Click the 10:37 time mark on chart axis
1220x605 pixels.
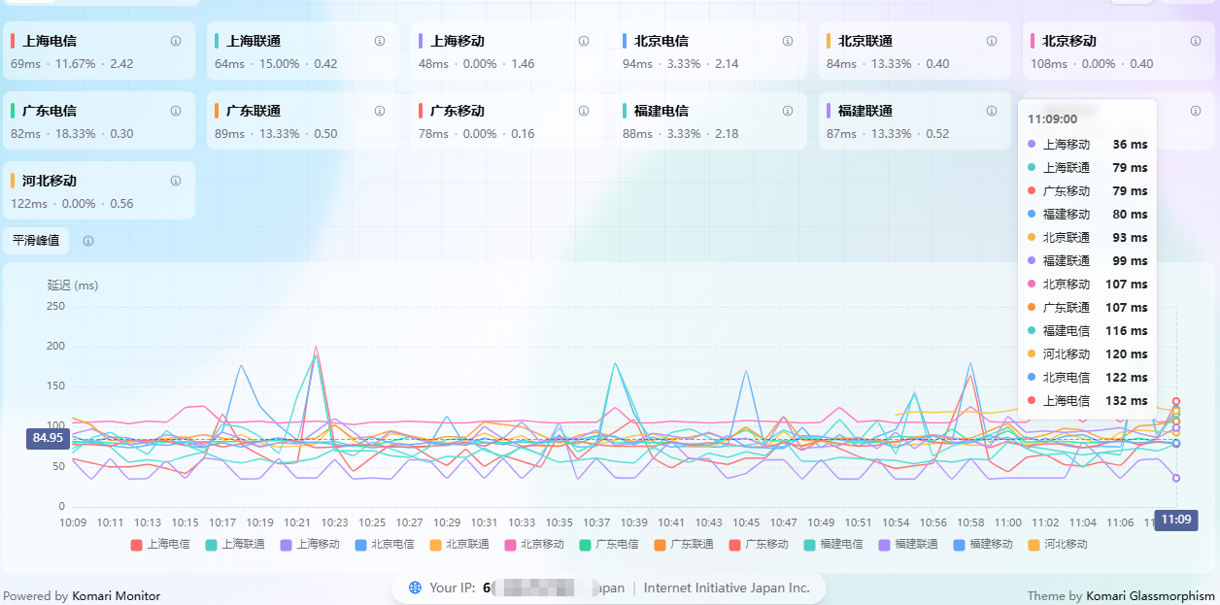[x=596, y=522]
